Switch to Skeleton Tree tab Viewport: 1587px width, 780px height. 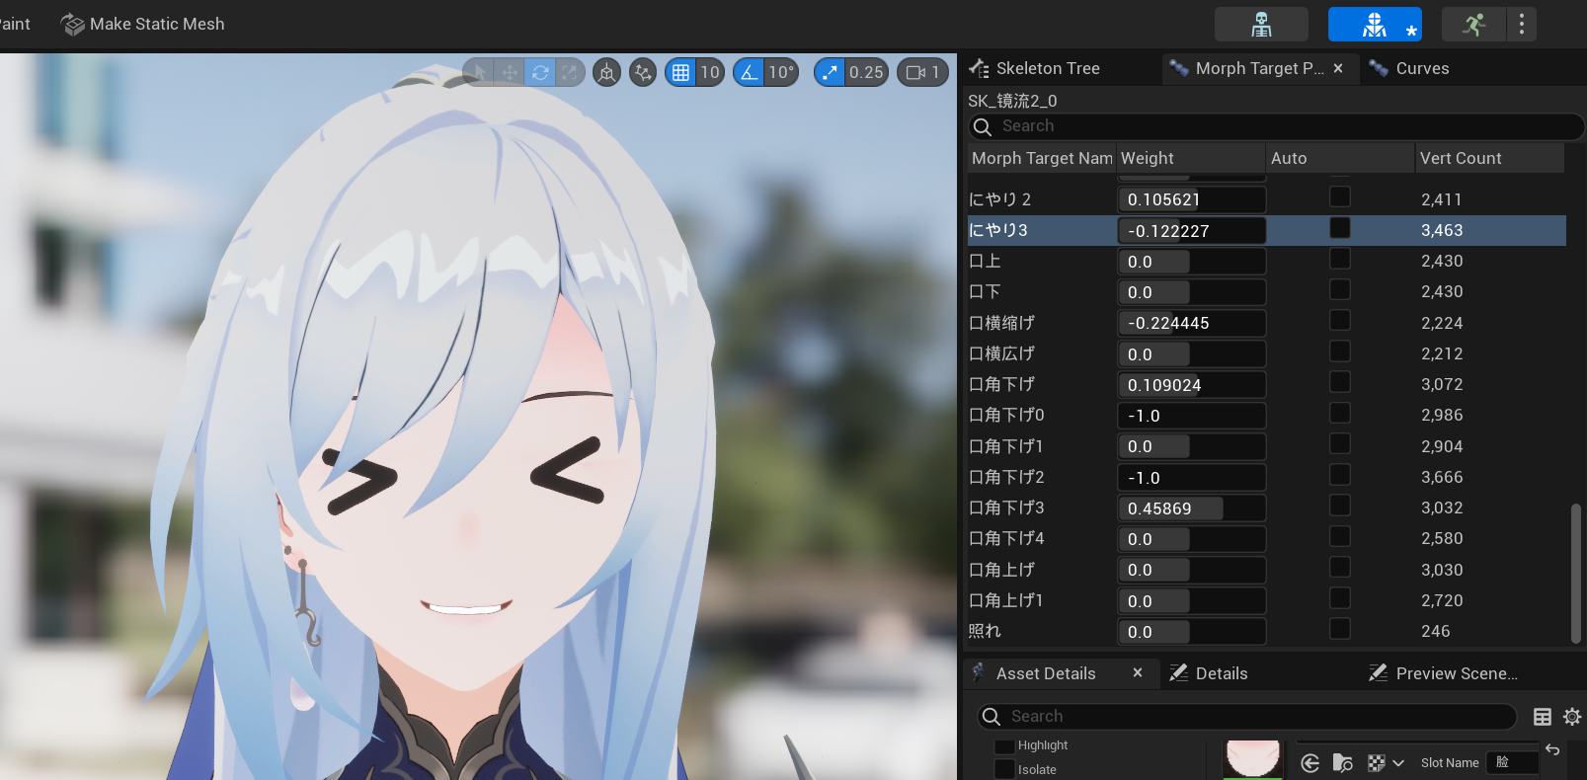tap(1047, 68)
